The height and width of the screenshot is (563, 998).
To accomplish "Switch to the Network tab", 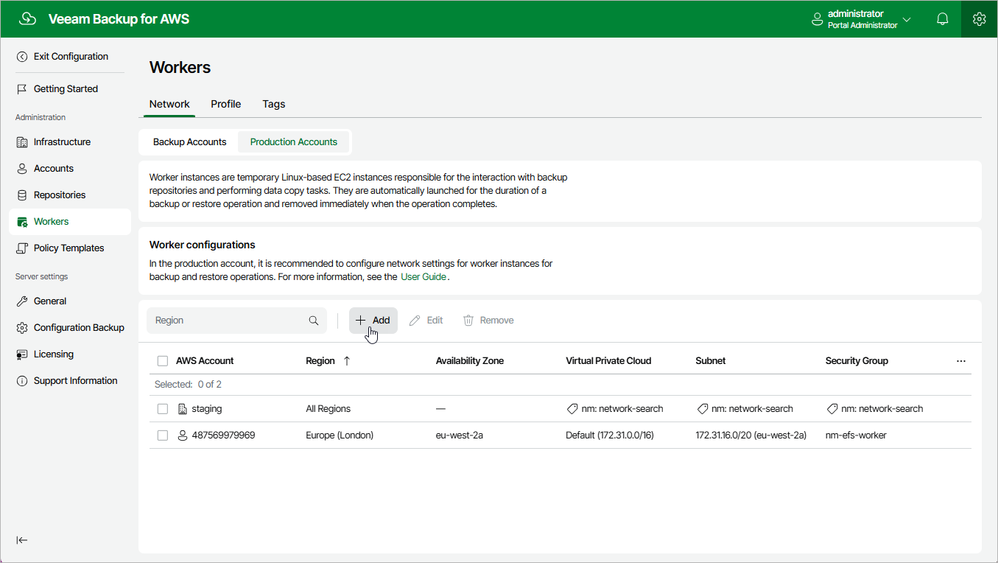I will click(169, 104).
